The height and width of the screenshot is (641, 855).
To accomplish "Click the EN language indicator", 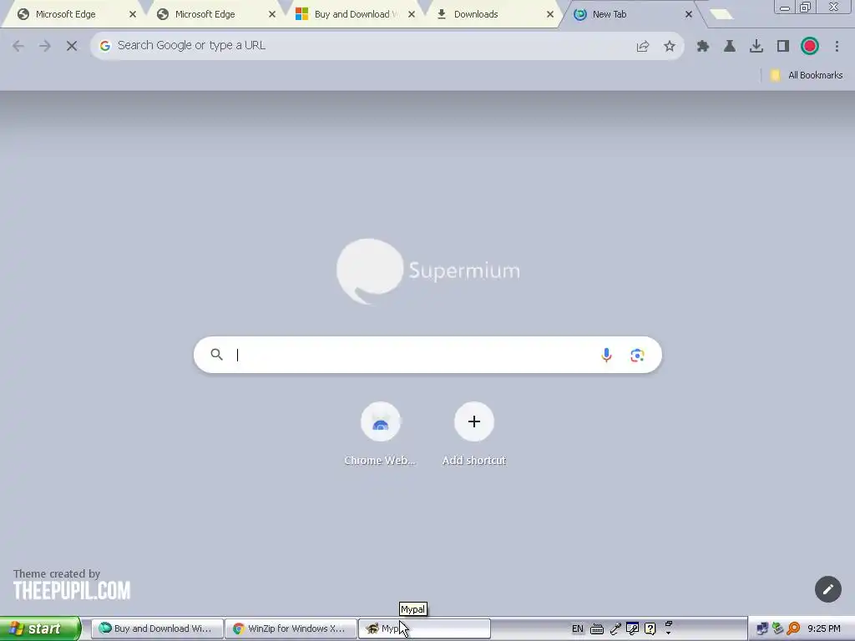I will pos(578,629).
